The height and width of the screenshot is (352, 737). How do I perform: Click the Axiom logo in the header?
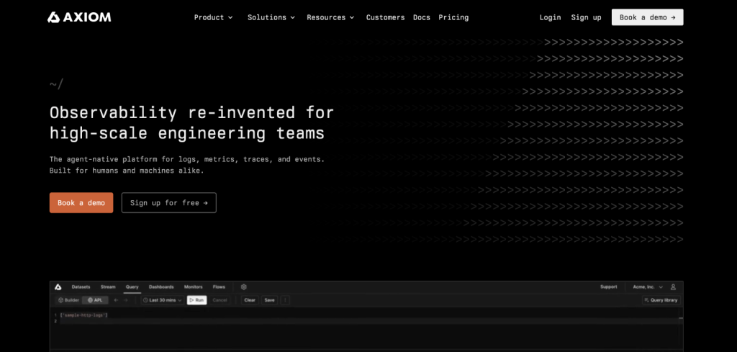pyautogui.click(x=79, y=17)
